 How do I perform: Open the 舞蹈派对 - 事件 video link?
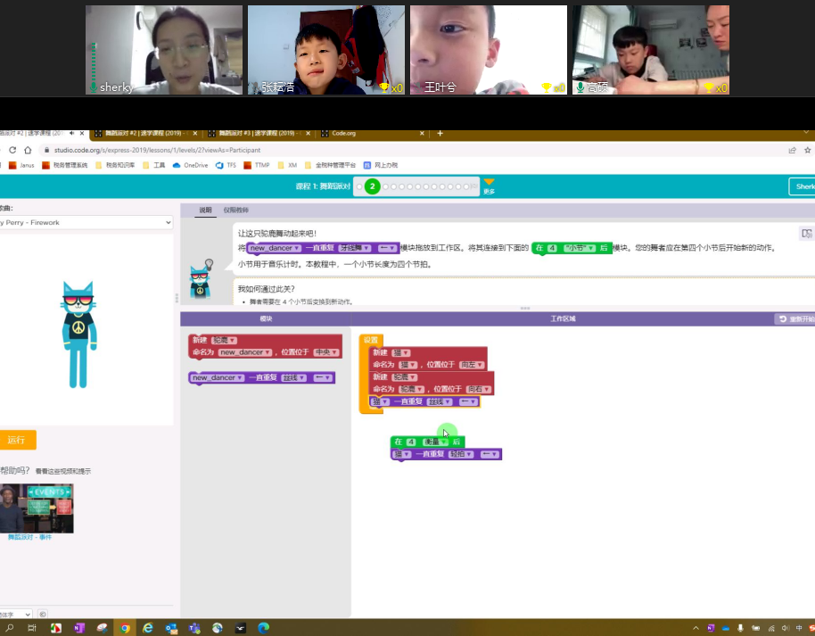click(x=29, y=537)
